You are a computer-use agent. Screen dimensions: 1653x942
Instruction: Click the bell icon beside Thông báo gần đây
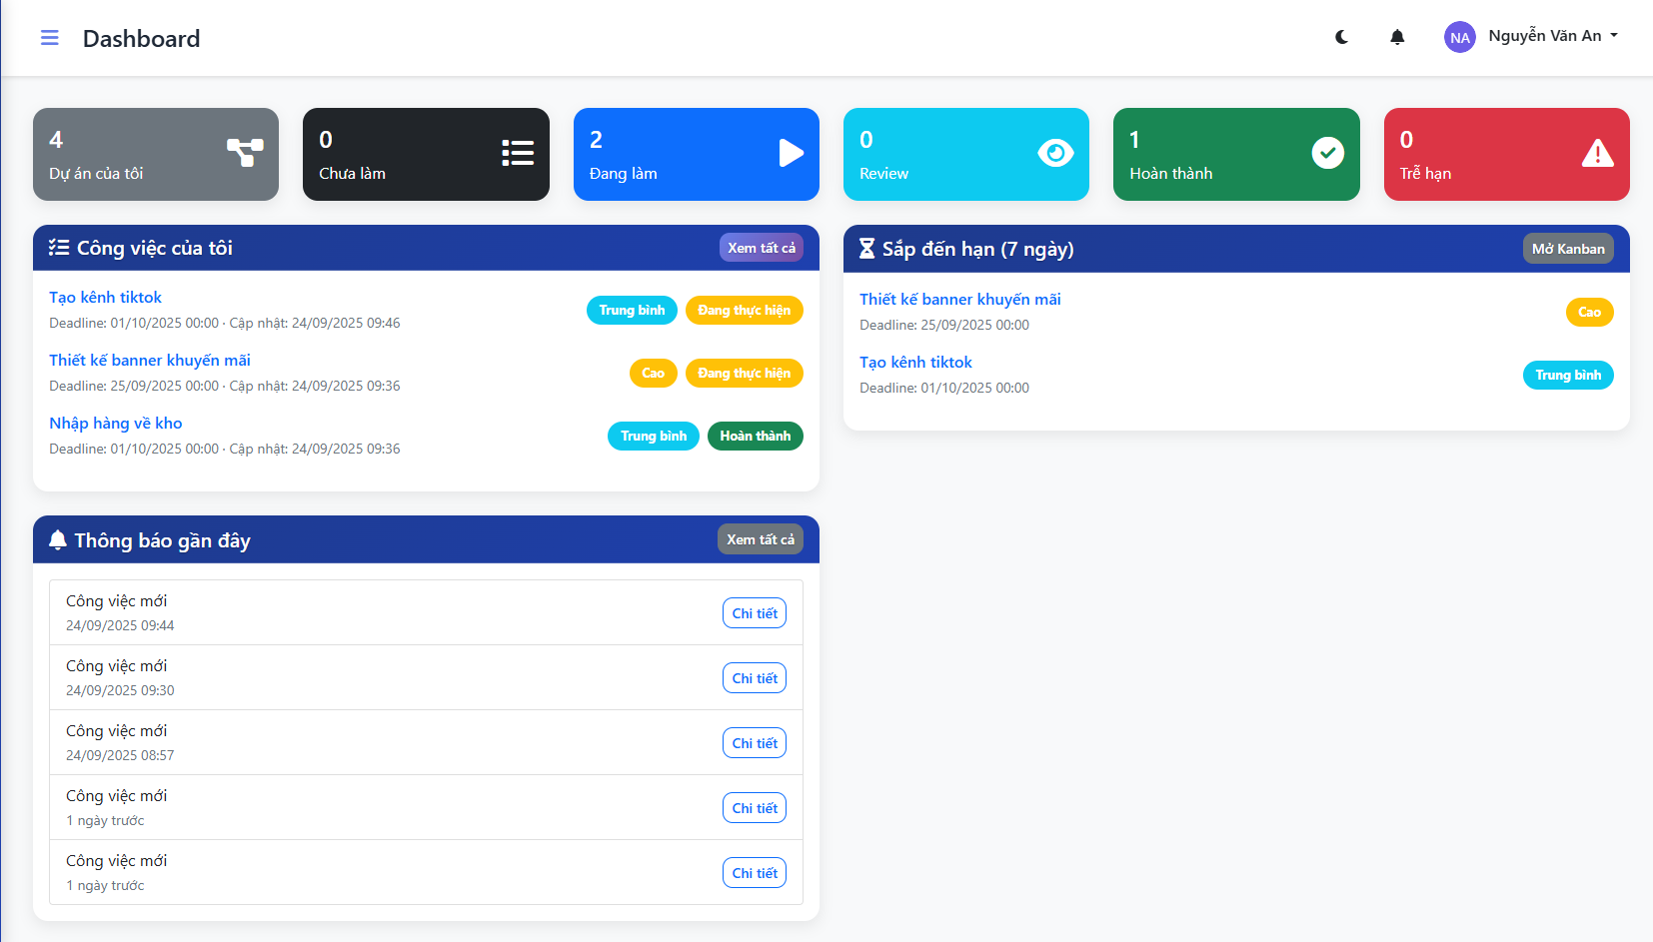click(58, 539)
